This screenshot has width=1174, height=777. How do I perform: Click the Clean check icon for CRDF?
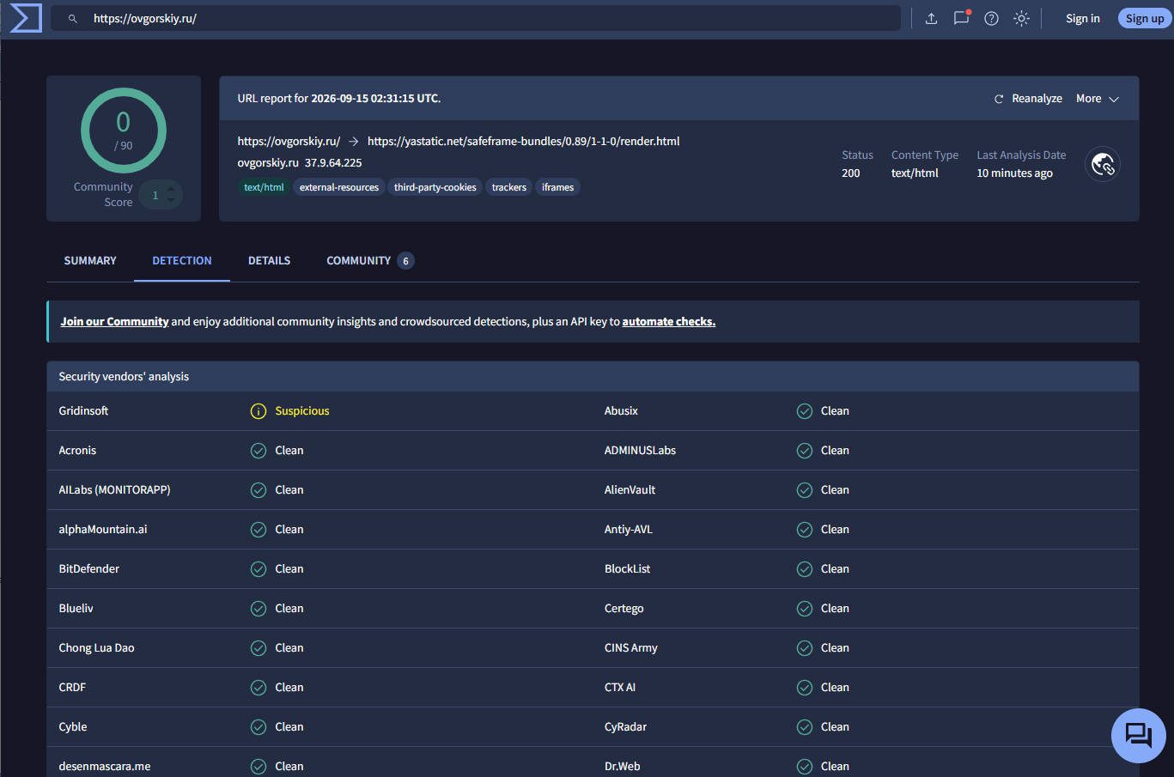[x=259, y=688]
